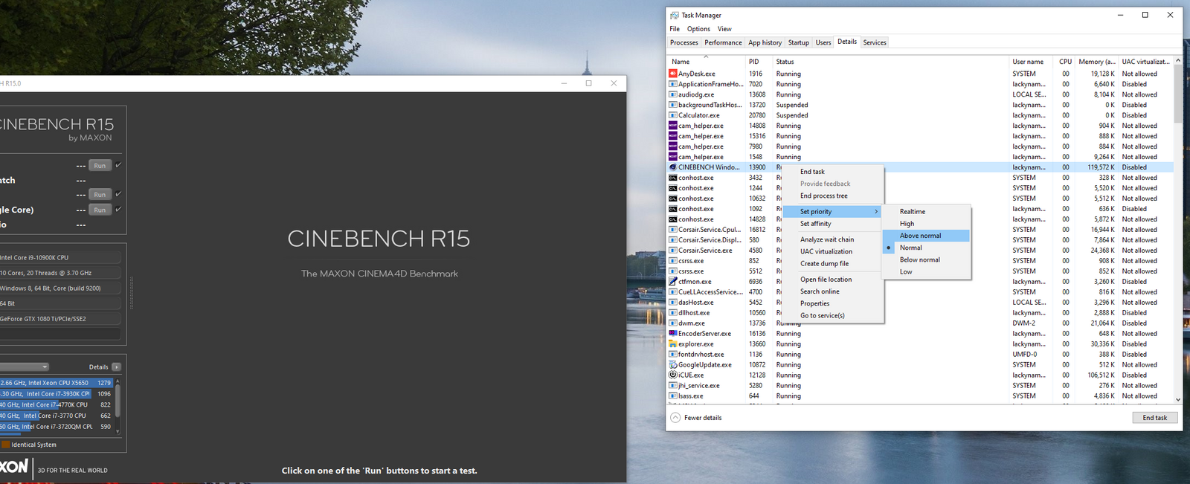Click the EncoderServer.exe process icon
This screenshot has height=484, width=1190.
pos(673,334)
